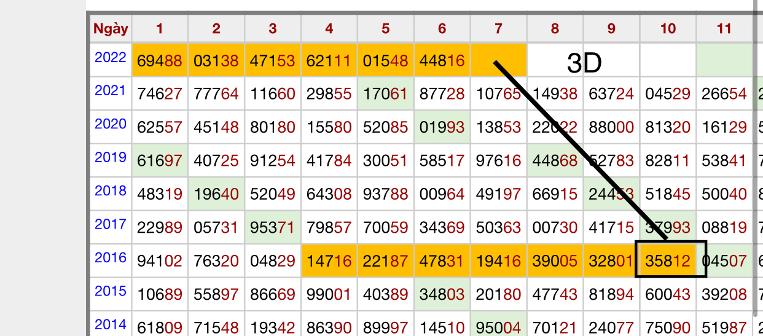Select the orange cell 14716
The height and width of the screenshot is (336, 763).
329,260
